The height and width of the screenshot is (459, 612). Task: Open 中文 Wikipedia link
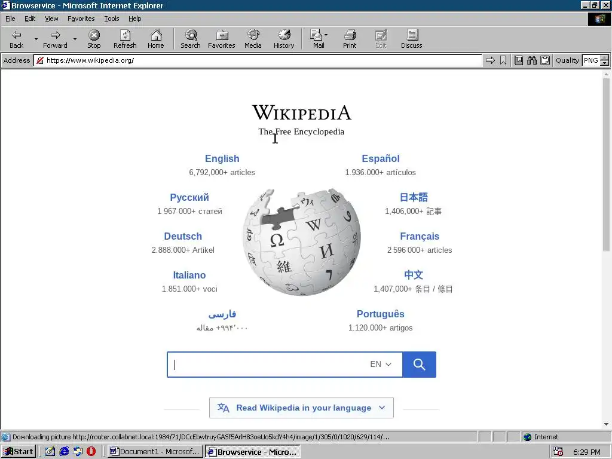(x=414, y=275)
